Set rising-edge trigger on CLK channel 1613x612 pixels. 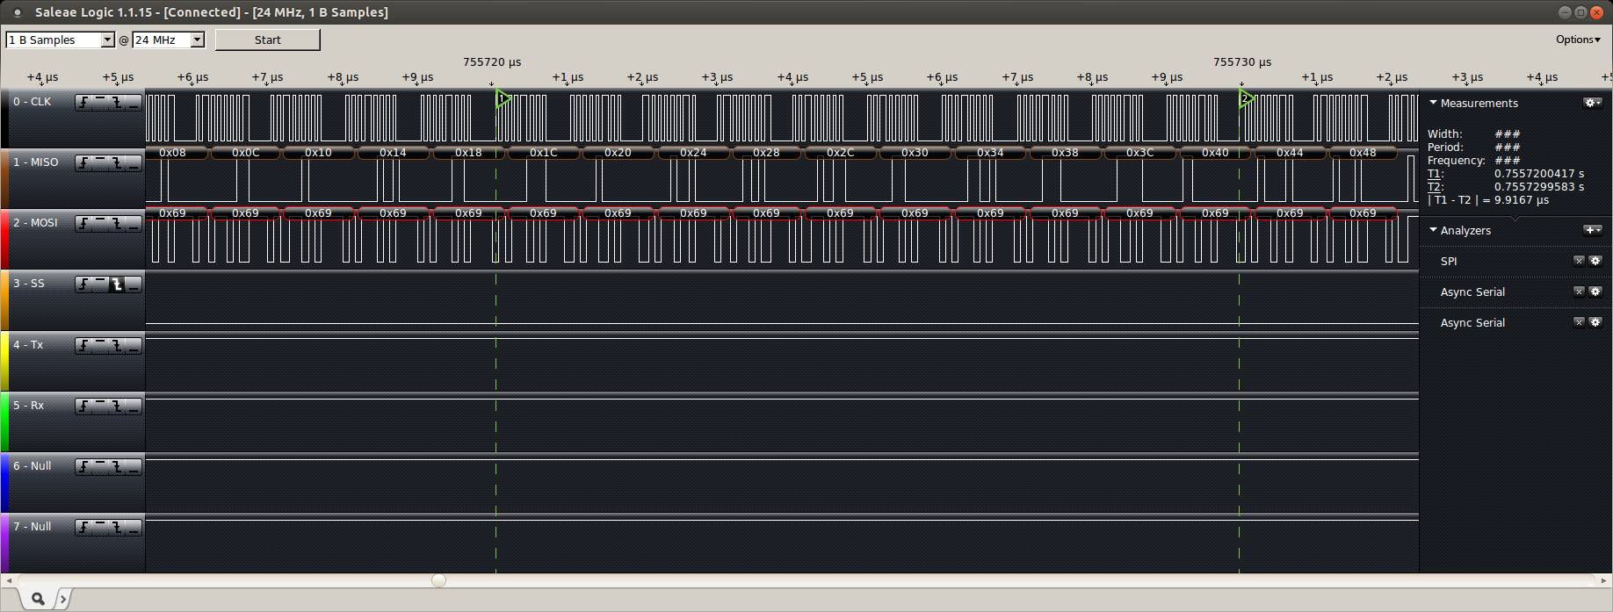point(83,103)
